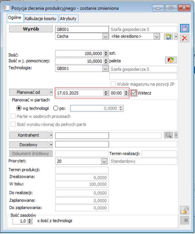Save the production order item with floppy disk icon

(x=184, y=28)
